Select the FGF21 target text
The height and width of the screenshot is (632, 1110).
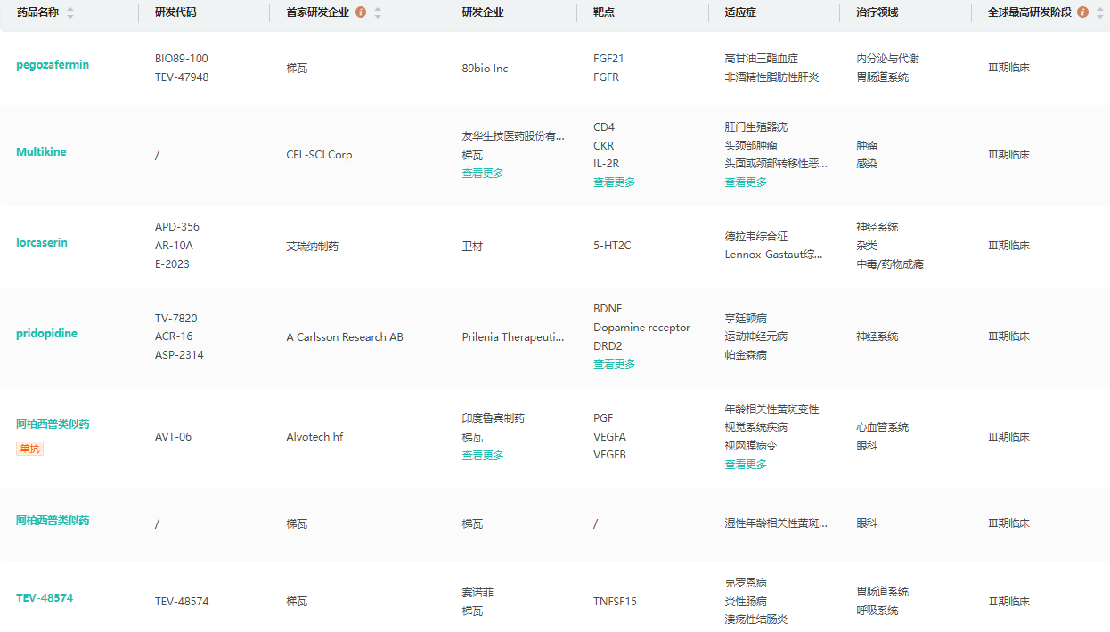click(x=608, y=59)
